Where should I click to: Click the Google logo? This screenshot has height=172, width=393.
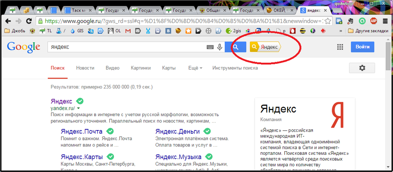tap(24, 47)
